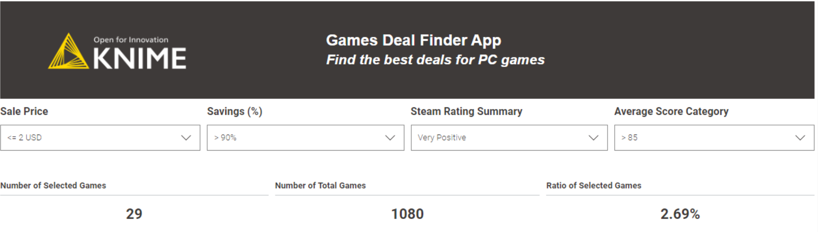The image size is (818, 232).
Task: Open the Savings (%) dropdown
Action: point(305,138)
